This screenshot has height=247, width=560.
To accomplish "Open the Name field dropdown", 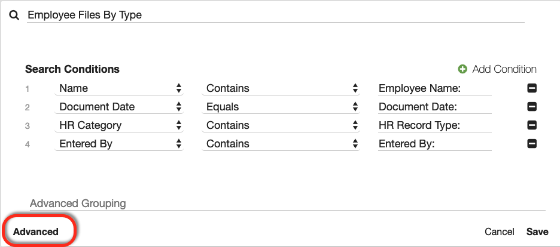I will (120, 88).
